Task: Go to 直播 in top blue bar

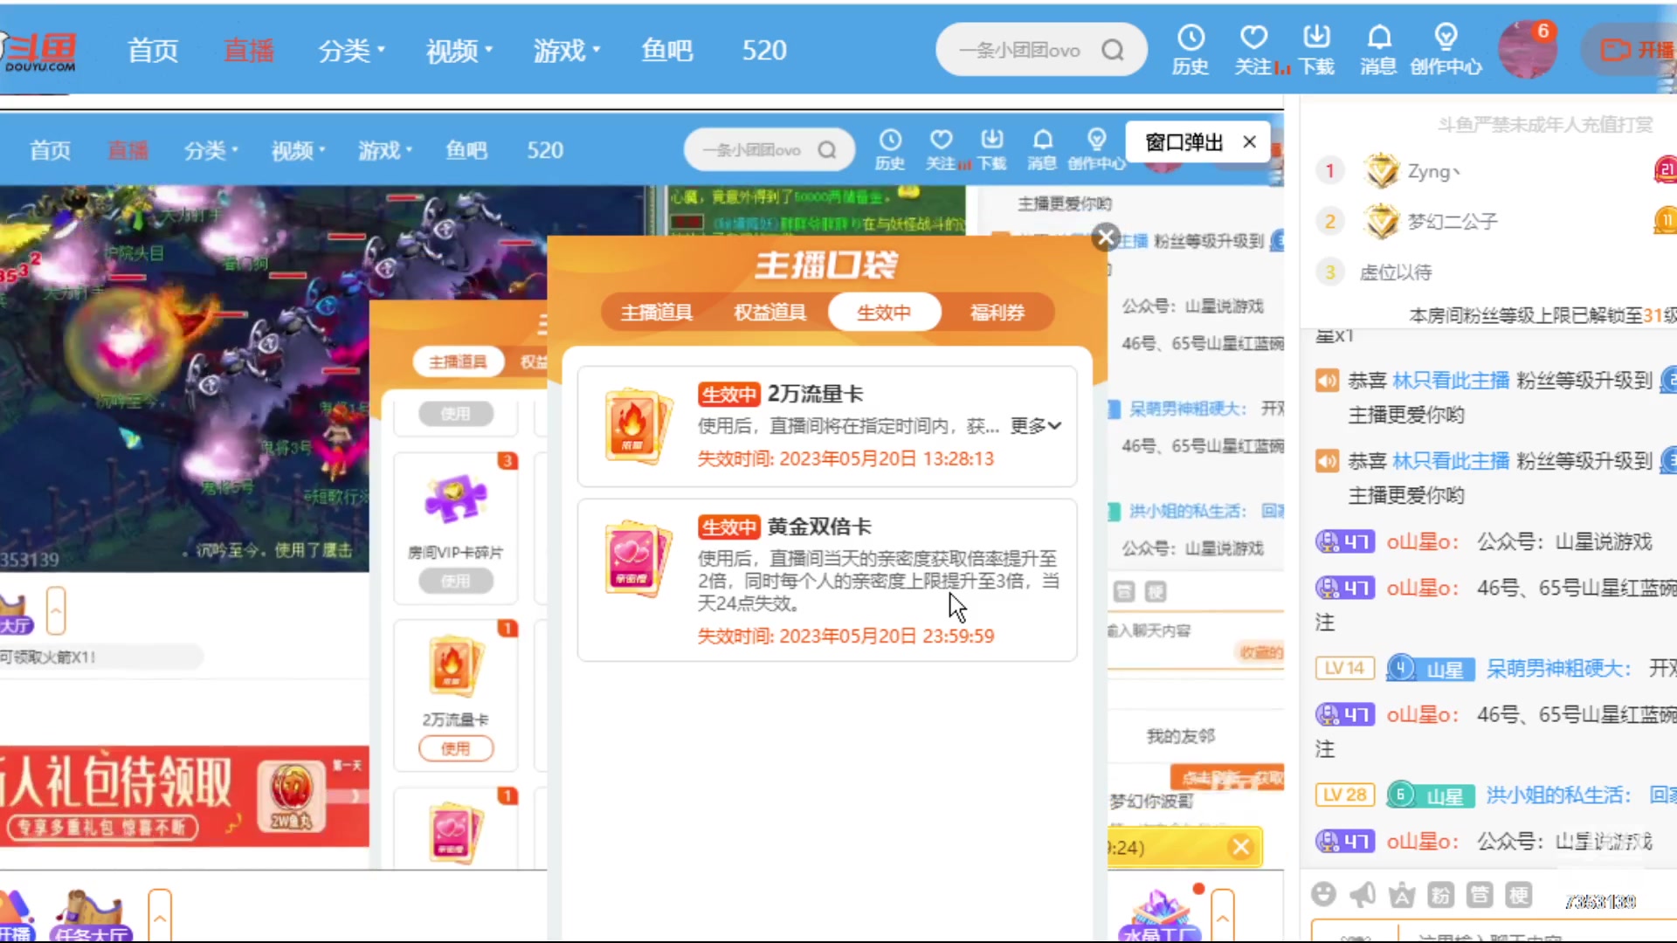Action: 249,51
